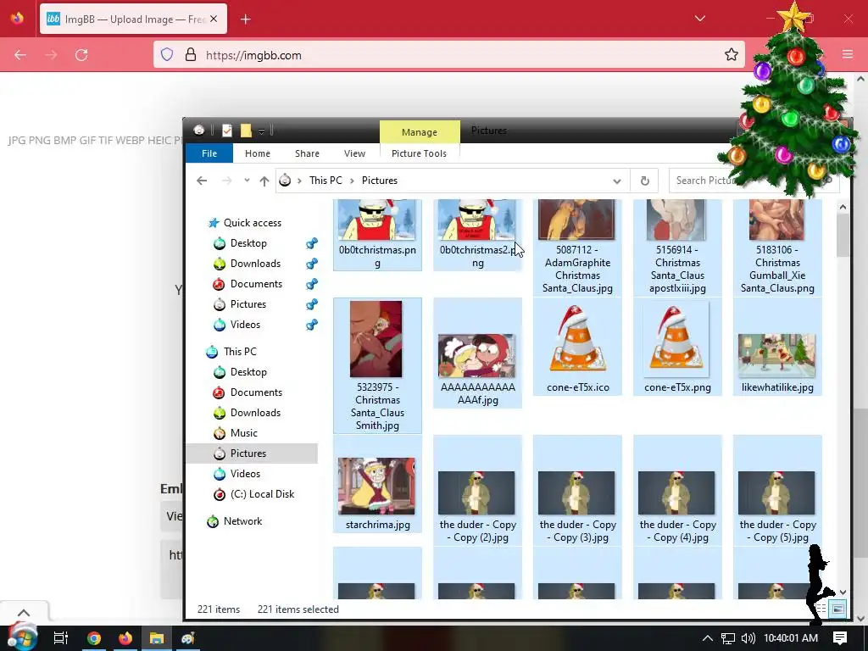List all Firefox tabs with the chevron
Image resolution: width=868 pixels, height=651 pixels.
(699, 19)
